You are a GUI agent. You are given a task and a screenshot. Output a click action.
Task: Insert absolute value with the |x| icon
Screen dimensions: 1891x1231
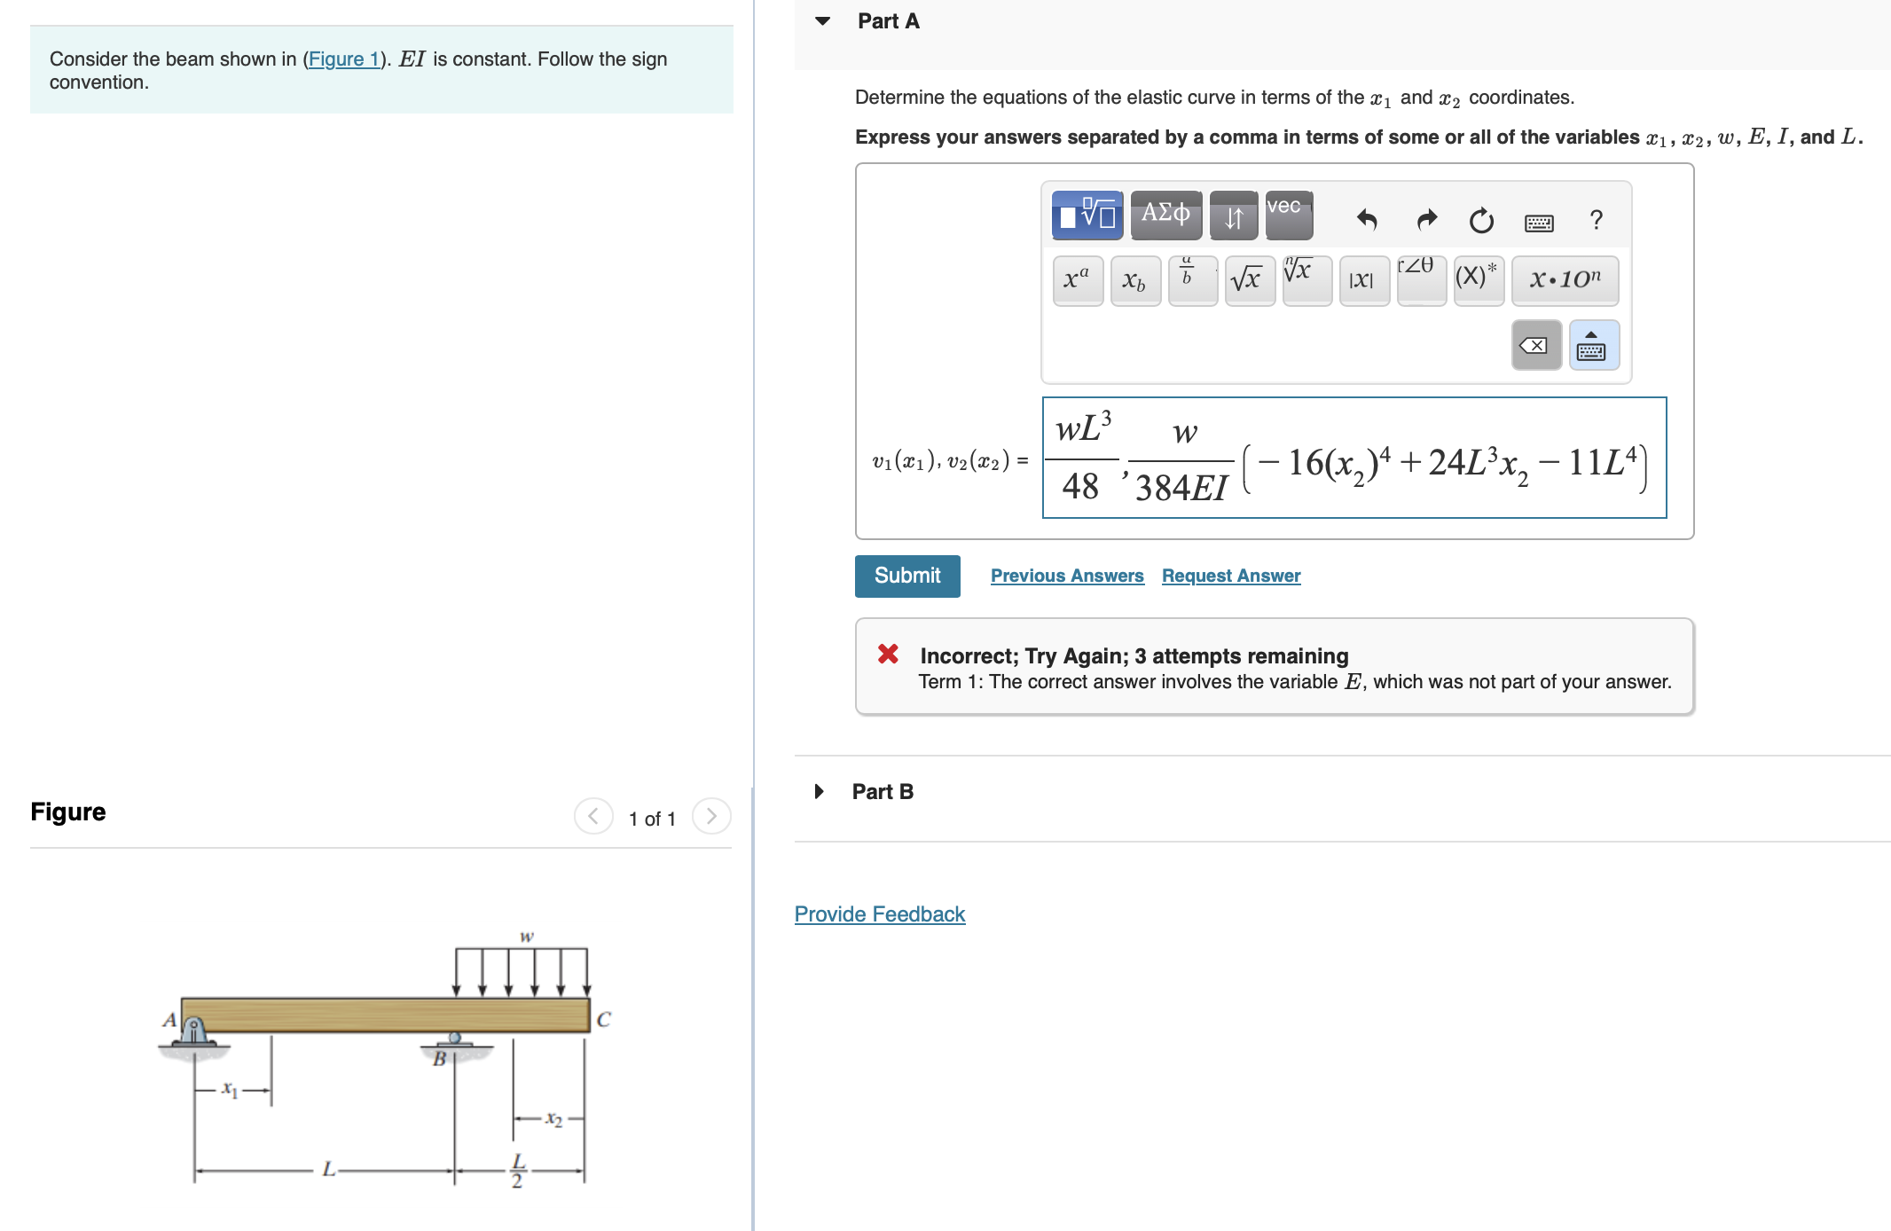click(1363, 280)
